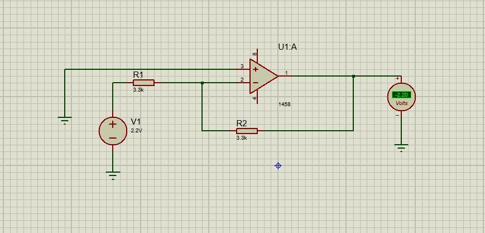Select the R2 reference label
The image size is (485, 233).
(242, 123)
